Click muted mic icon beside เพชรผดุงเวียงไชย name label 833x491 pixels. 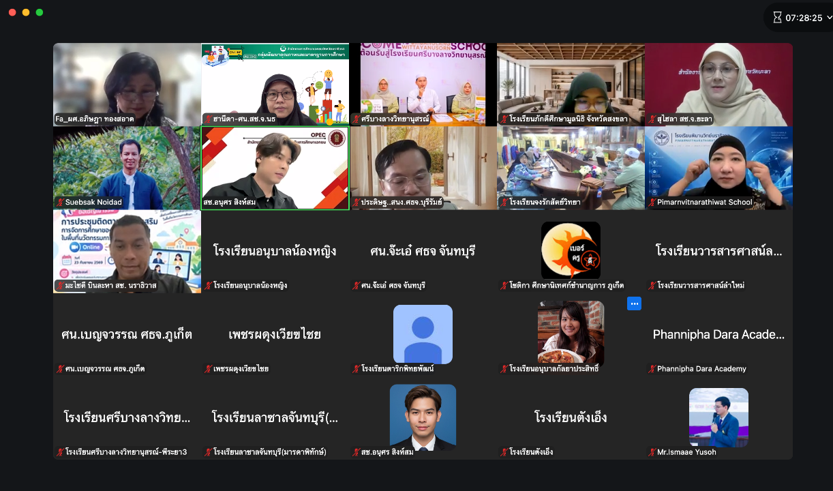(208, 369)
